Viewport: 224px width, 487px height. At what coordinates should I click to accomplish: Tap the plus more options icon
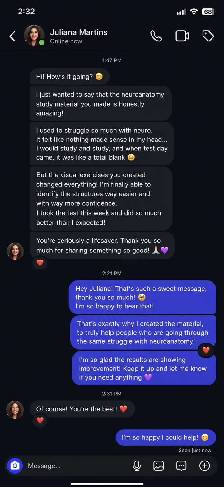pyautogui.click(x=204, y=466)
